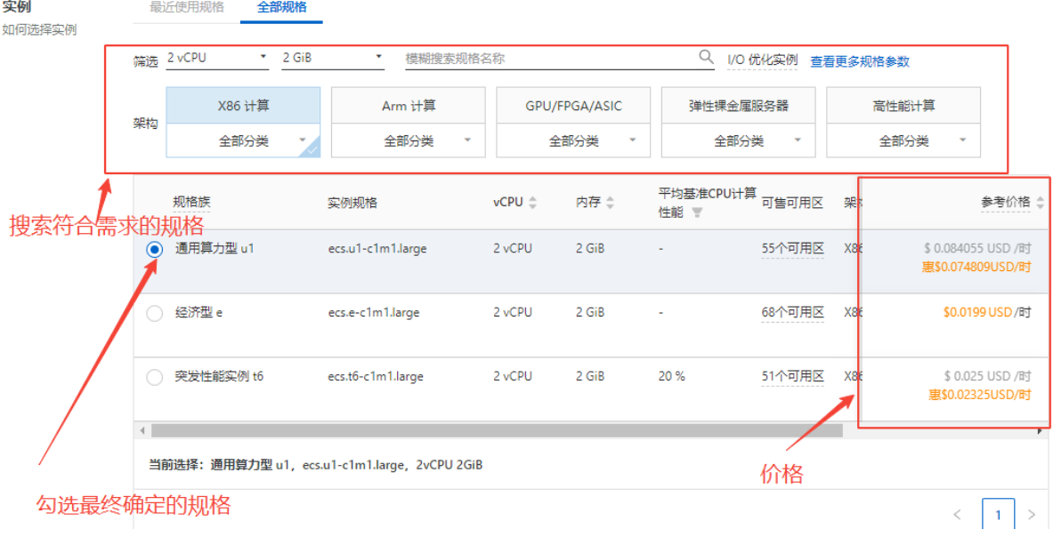Image resolution: width=1053 pixels, height=537 pixels.
Task: Switch to 全部规格 tab
Action: click(x=281, y=8)
